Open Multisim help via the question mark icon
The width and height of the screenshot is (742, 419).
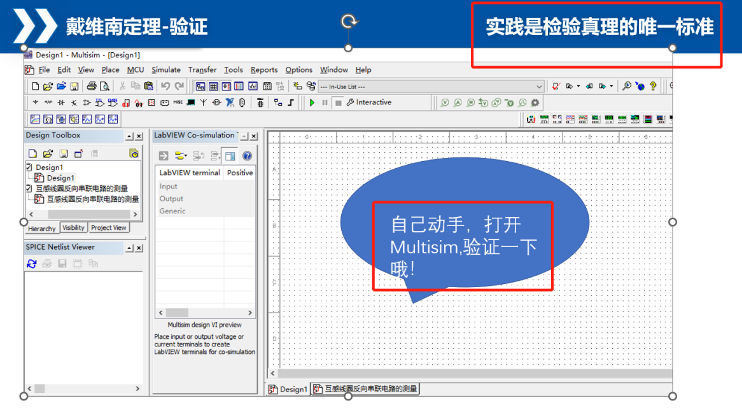[x=653, y=86]
